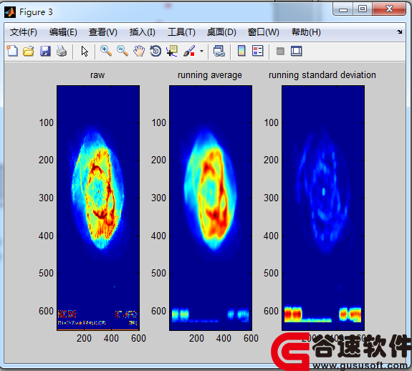This screenshot has width=412, height=371.
Task: Click the 'running standard deviation' title
Action: pyautogui.click(x=322, y=75)
